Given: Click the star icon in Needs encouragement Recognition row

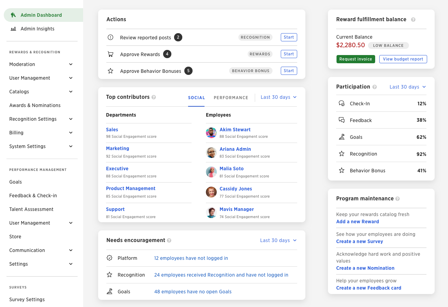Looking at the screenshot, I should (109, 275).
